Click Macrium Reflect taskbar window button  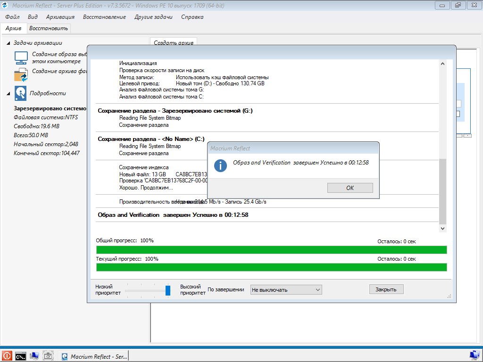tap(94, 356)
